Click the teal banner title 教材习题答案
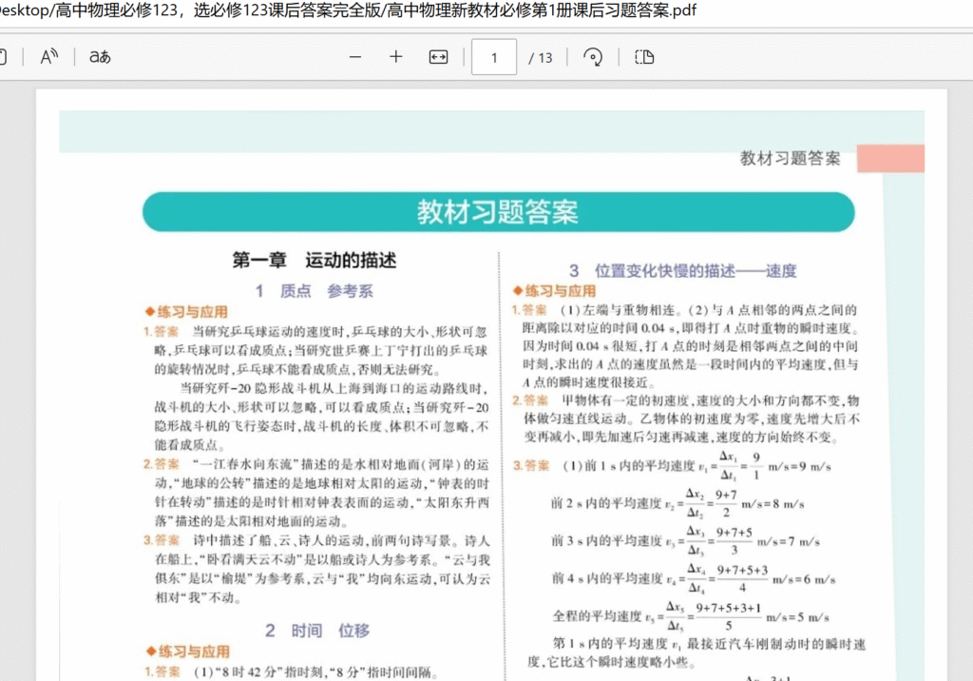 [498, 212]
